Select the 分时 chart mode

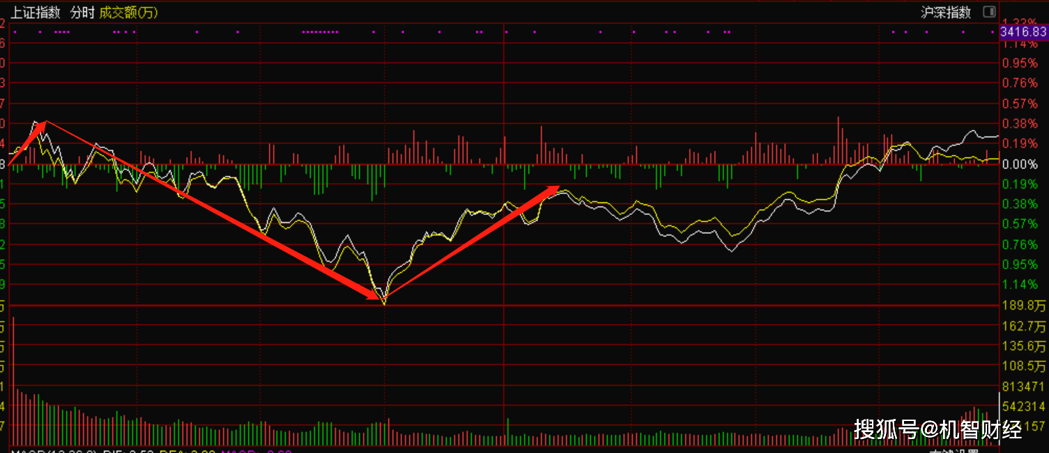tap(81, 13)
